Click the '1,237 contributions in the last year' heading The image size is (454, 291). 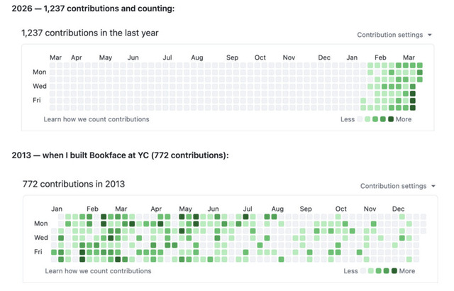[x=90, y=33]
